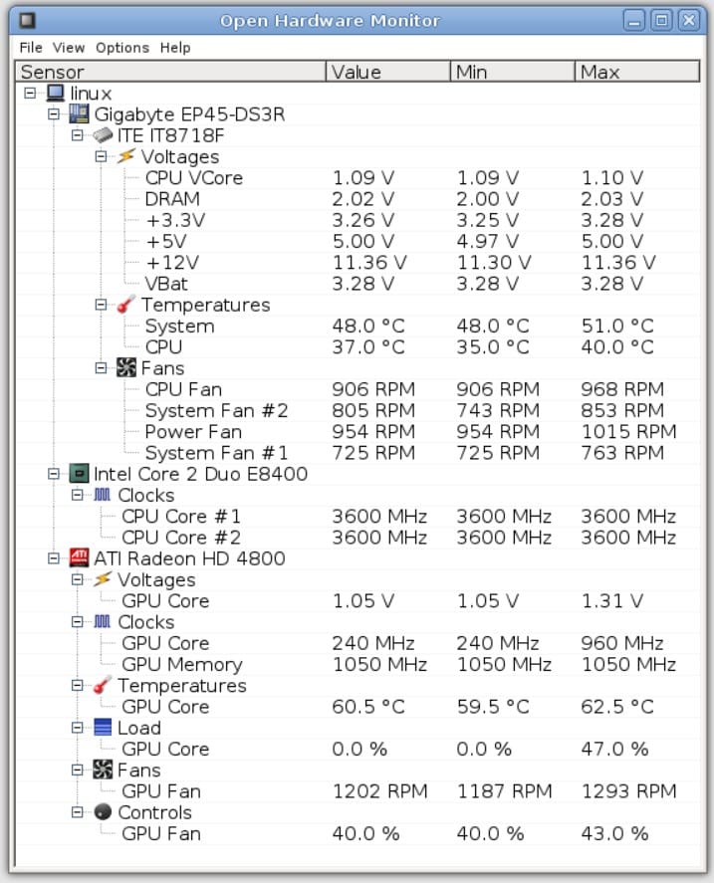Click the linux computer icon
This screenshot has width=714, height=883.
pos(55,93)
